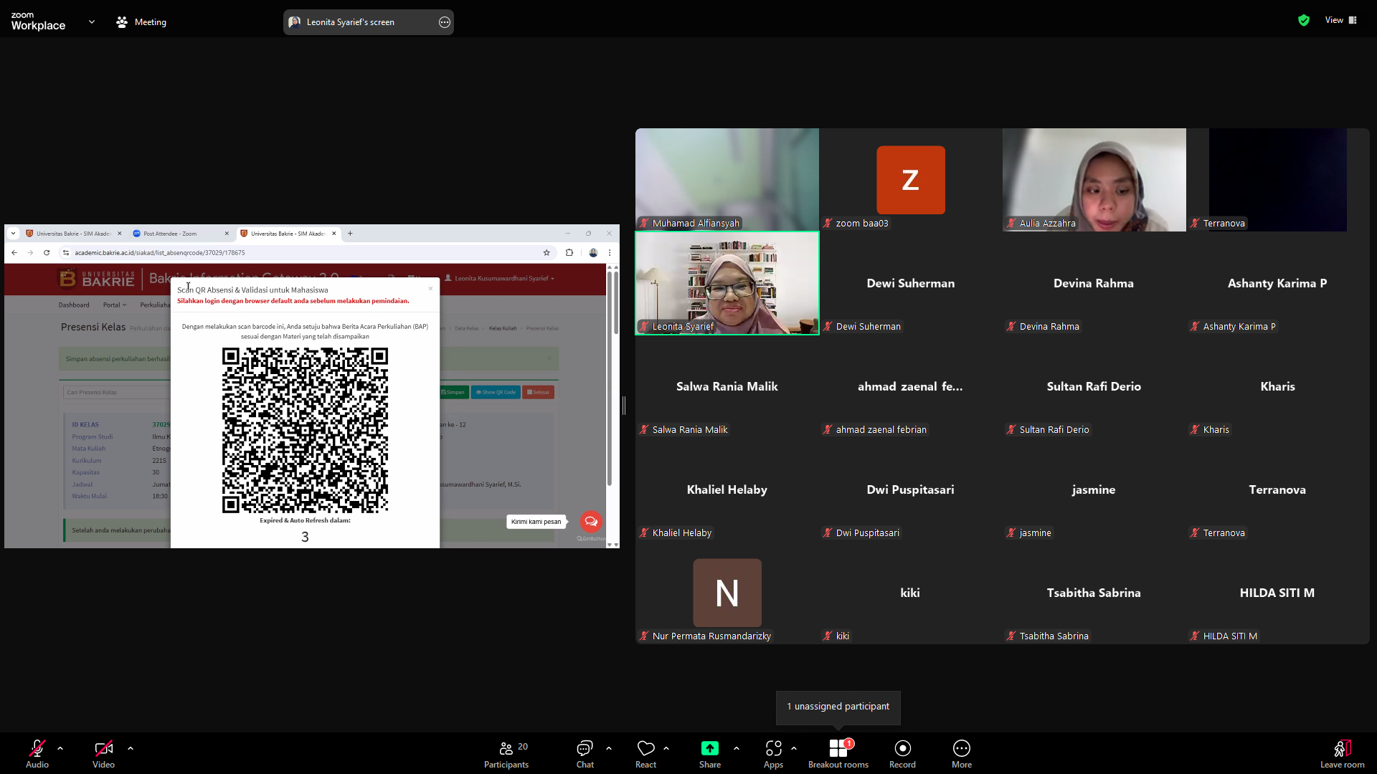
Task: Switch to the first Universitas Bakrie tab
Action: [x=73, y=234]
